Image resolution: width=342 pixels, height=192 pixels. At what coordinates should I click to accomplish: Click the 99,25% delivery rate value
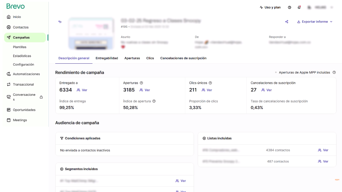67,108
